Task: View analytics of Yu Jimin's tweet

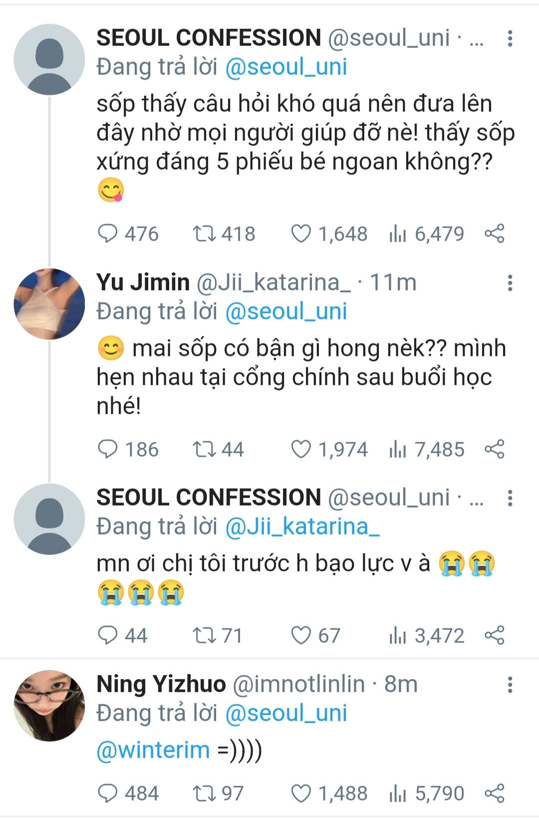Action: coord(398,449)
